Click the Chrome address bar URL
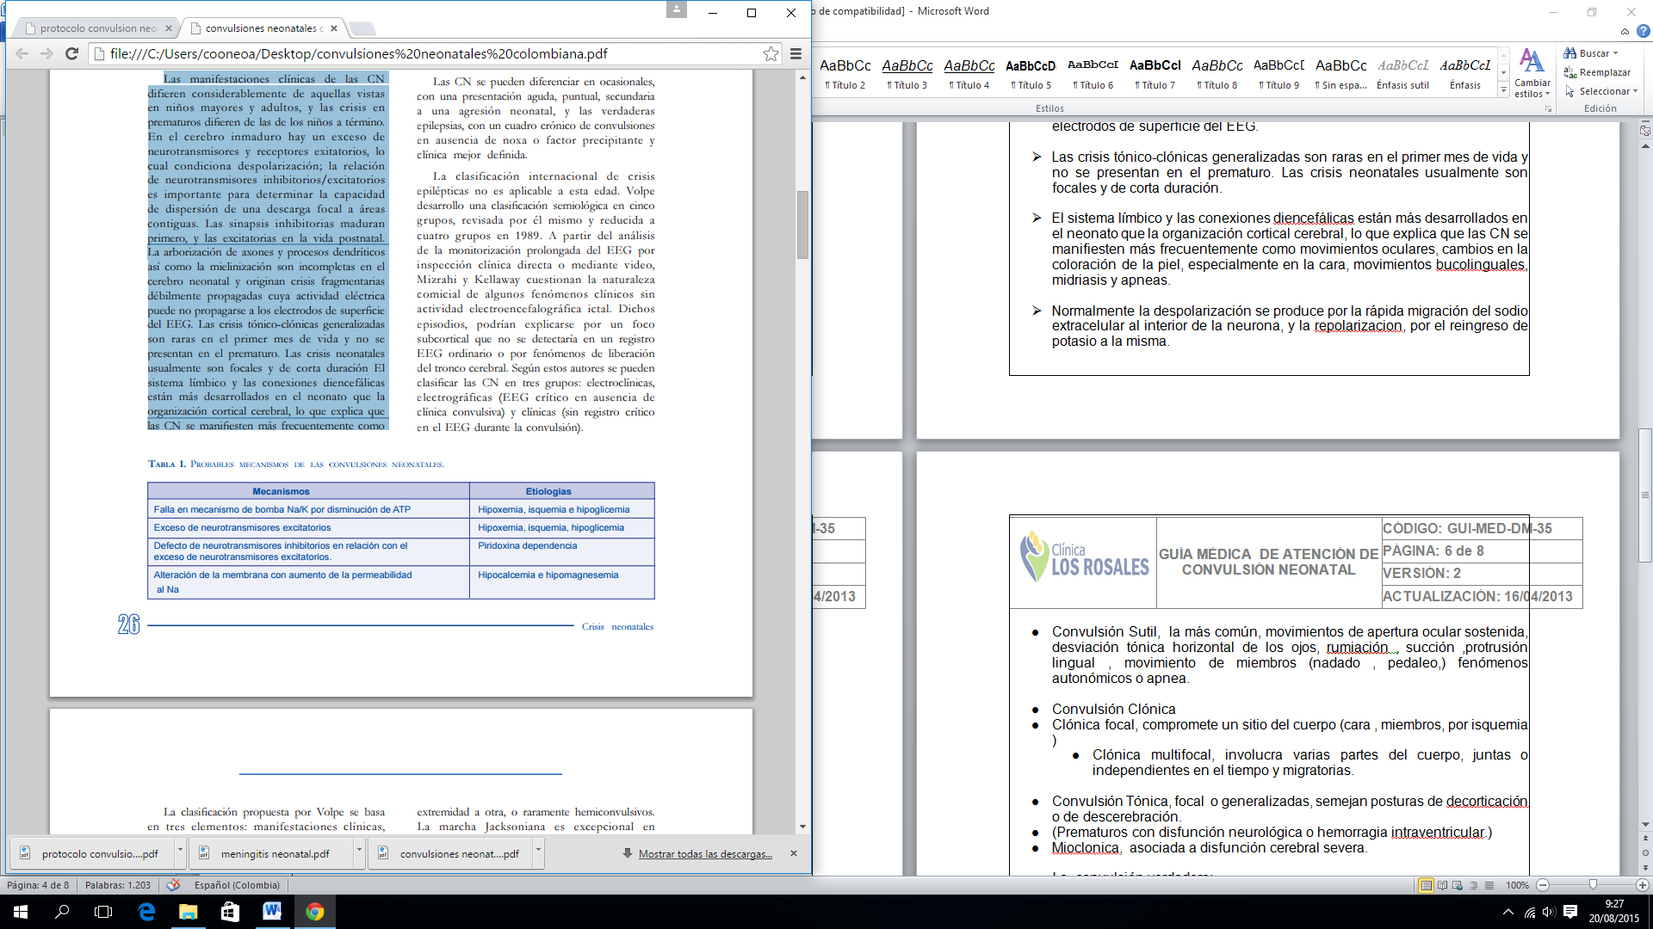 click(x=358, y=53)
